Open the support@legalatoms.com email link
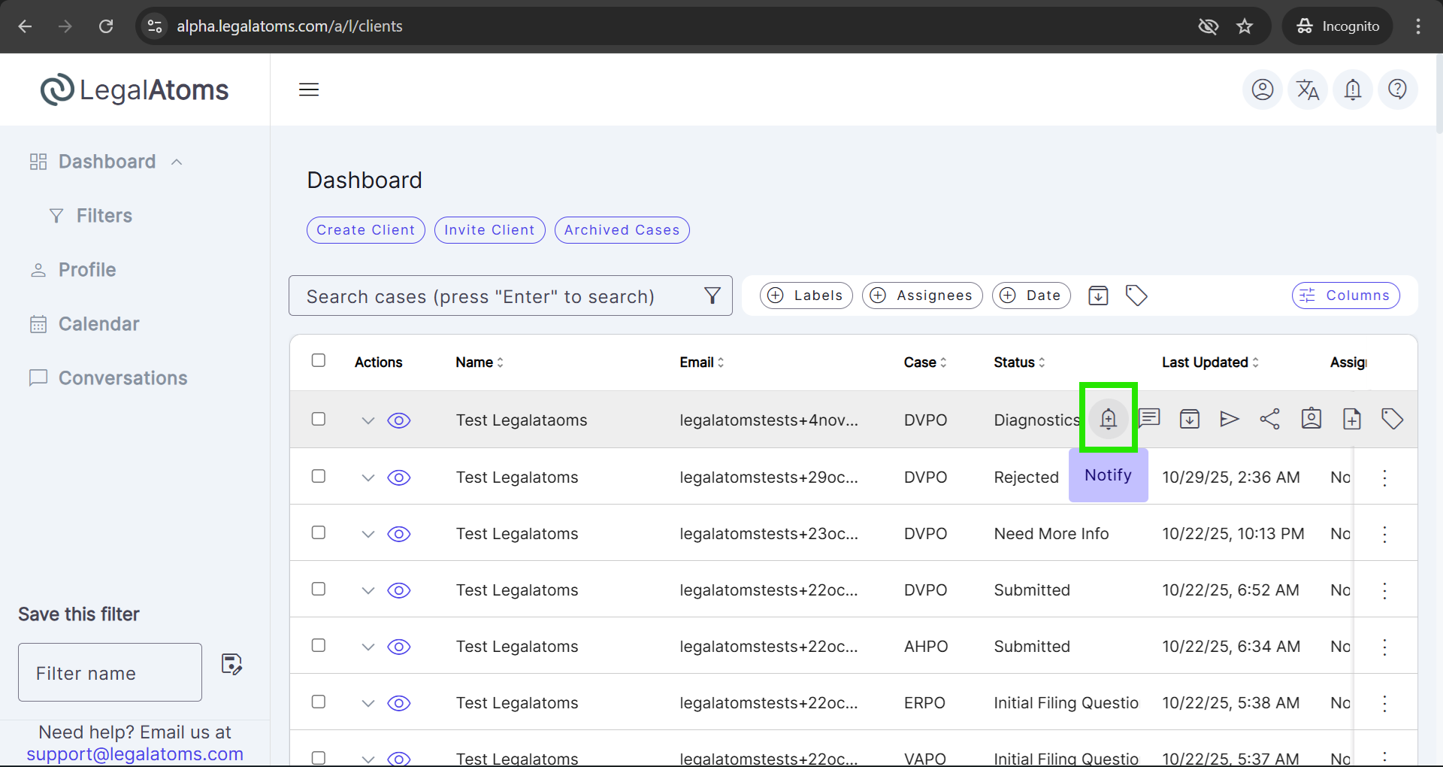The height and width of the screenshot is (767, 1443). click(135, 754)
